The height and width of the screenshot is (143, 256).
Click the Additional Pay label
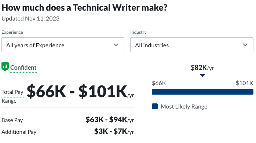(19, 132)
